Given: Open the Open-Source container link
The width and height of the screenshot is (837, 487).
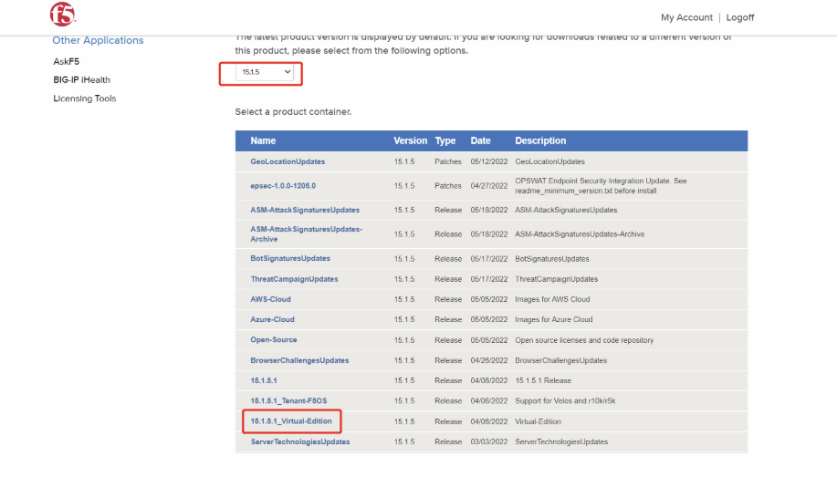Looking at the screenshot, I should 273,340.
